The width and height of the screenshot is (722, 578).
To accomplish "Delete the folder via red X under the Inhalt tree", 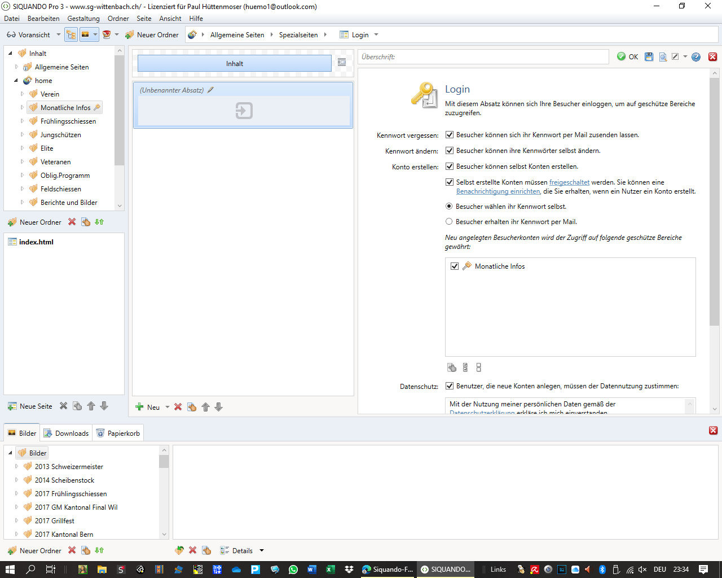I will coord(72,222).
